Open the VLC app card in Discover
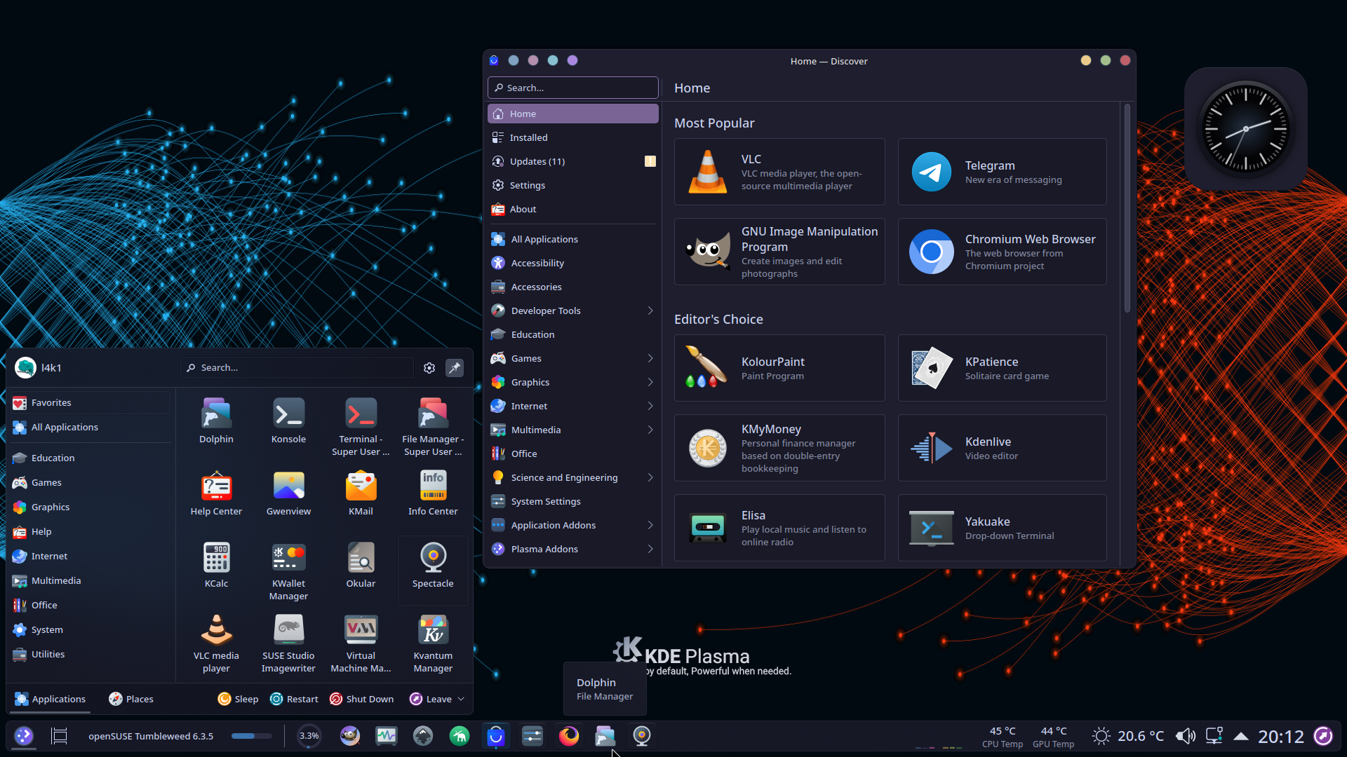Viewport: 1347px width, 757px height. 779,172
